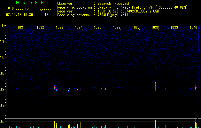Click the 1038 time axis label
The width and height of the screenshot is (201, 128).
point(155,27)
